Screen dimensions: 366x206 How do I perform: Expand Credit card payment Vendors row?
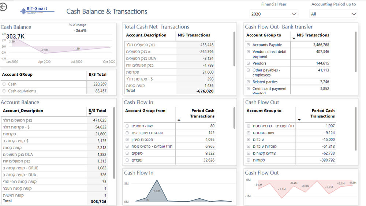click(x=249, y=89)
